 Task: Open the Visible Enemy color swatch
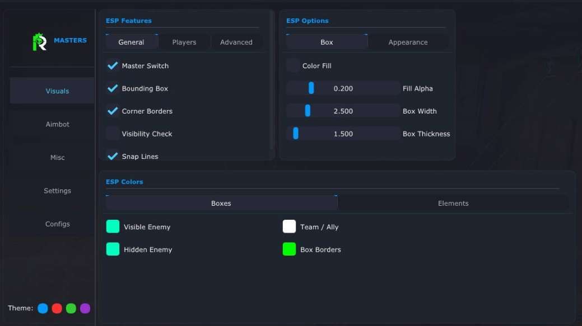(x=113, y=226)
